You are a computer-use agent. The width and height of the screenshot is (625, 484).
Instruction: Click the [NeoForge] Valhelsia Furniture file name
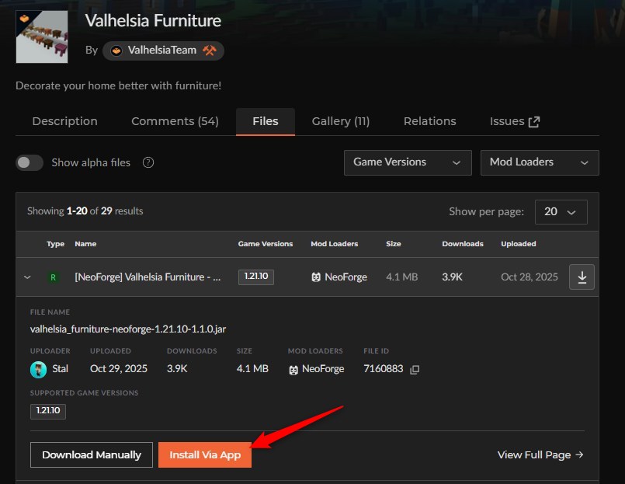point(148,277)
